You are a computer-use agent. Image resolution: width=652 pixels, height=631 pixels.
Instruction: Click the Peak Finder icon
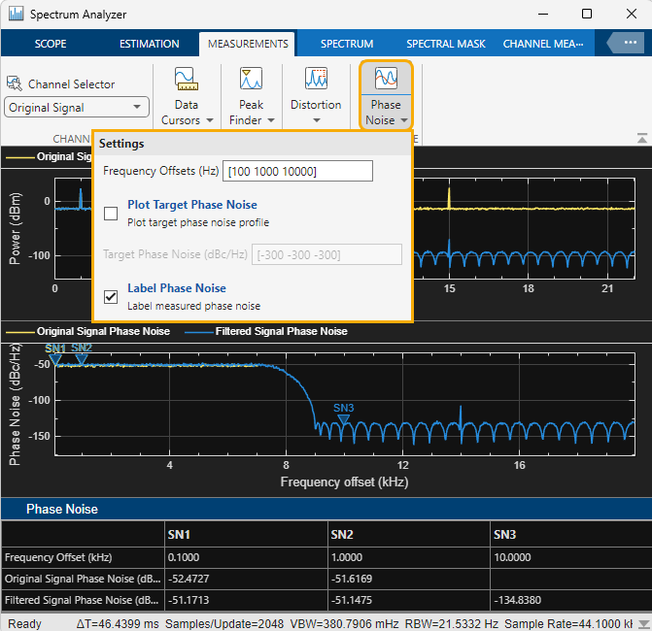coord(251,80)
